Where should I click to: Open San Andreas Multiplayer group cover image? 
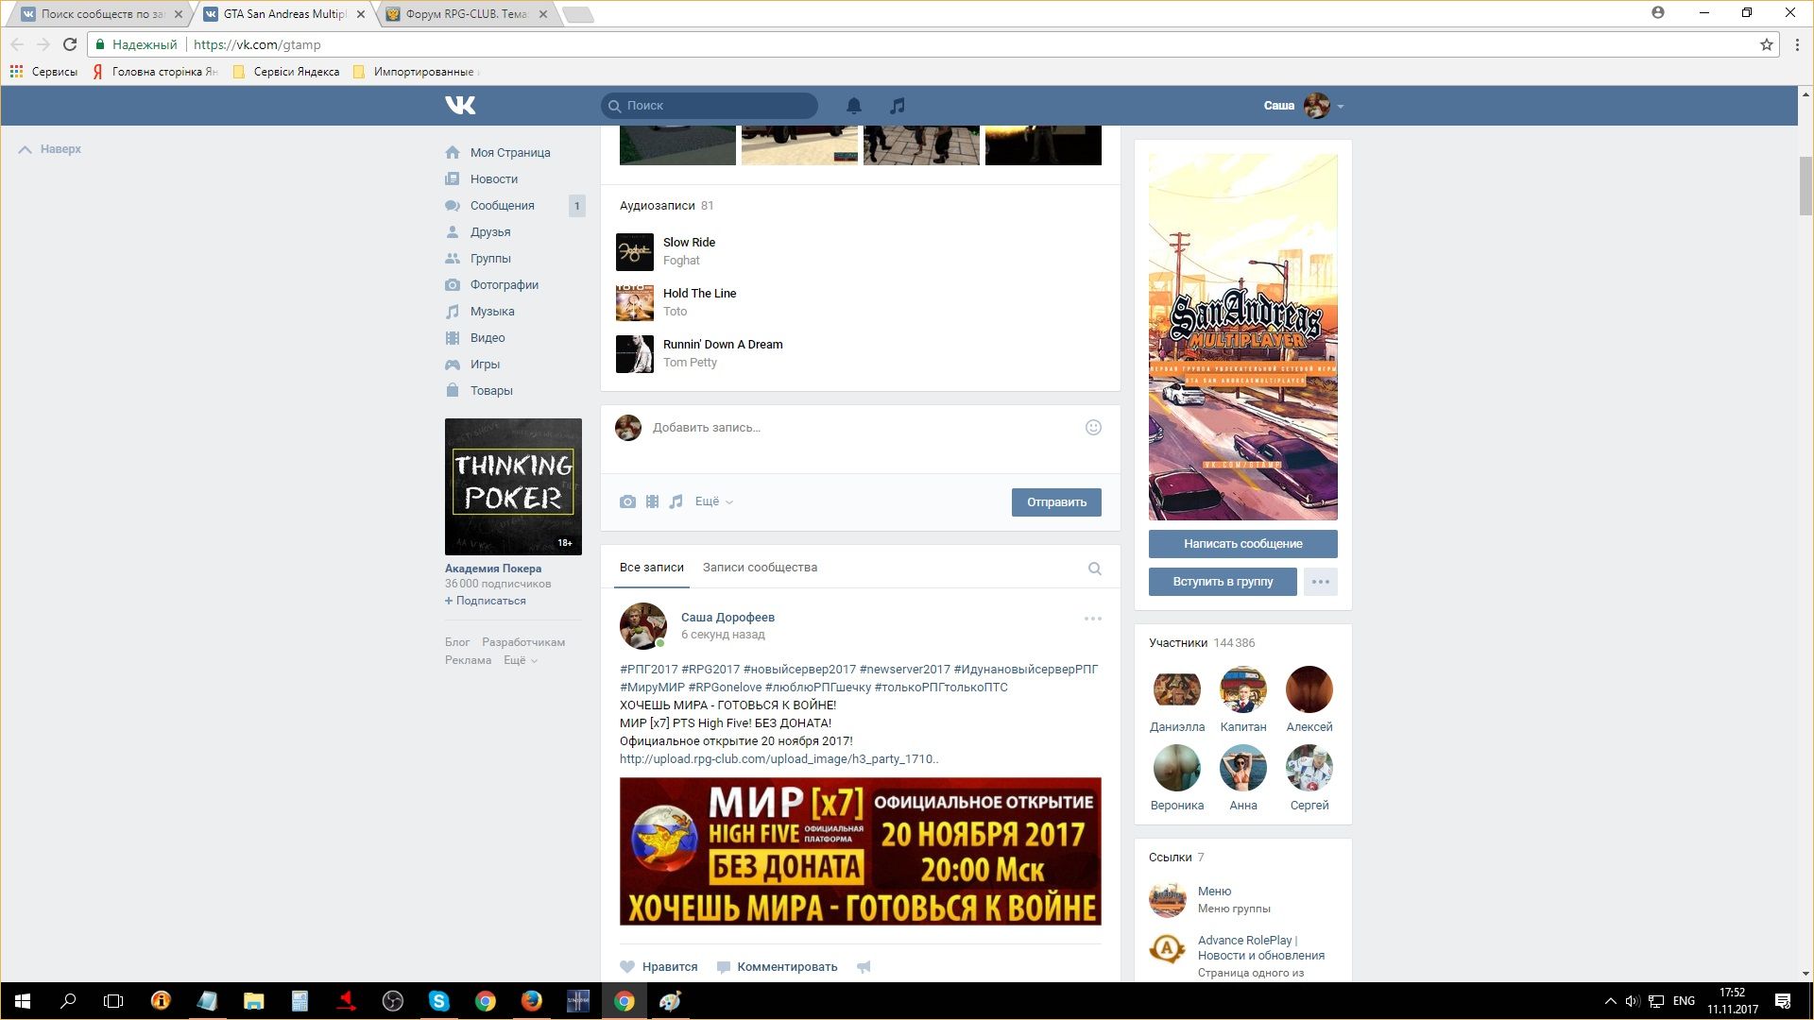[x=1243, y=337]
